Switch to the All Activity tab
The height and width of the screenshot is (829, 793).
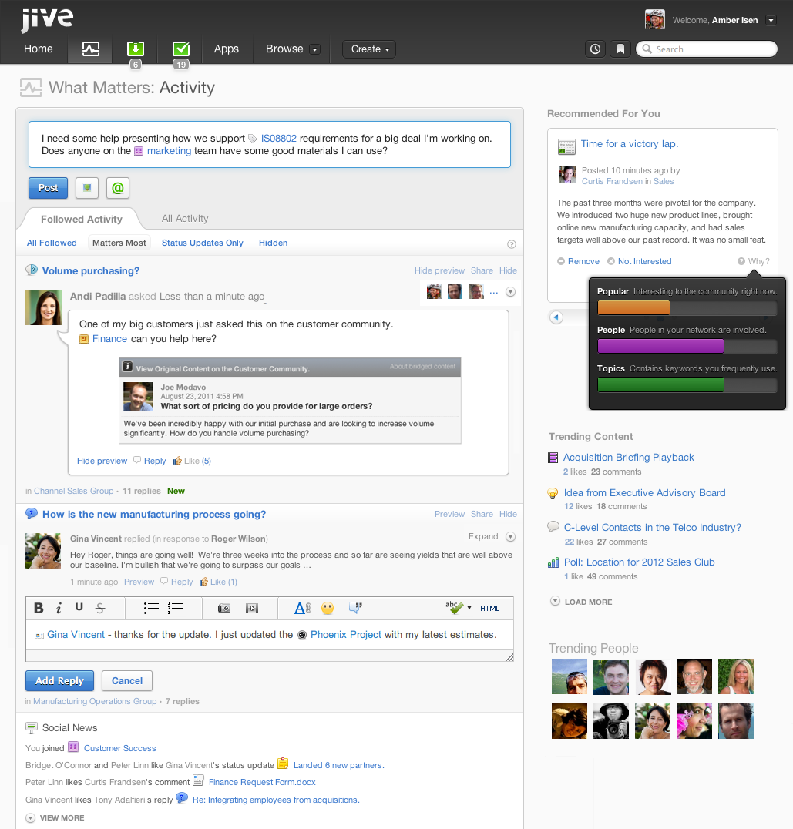click(185, 218)
